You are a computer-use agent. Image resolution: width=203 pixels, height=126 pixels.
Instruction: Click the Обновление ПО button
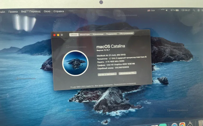[127, 73]
